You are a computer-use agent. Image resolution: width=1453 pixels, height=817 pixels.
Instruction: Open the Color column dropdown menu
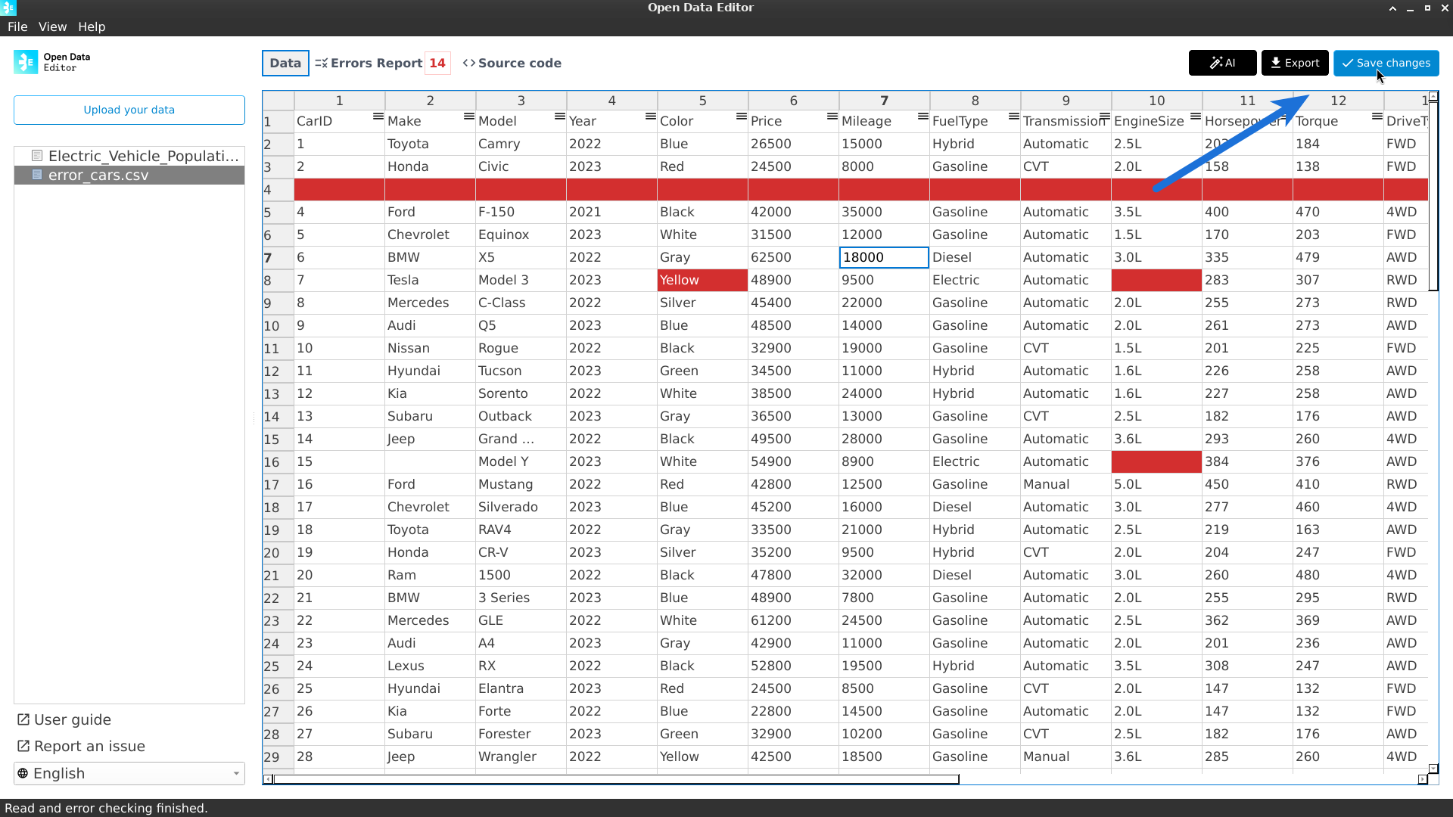tap(741, 116)
